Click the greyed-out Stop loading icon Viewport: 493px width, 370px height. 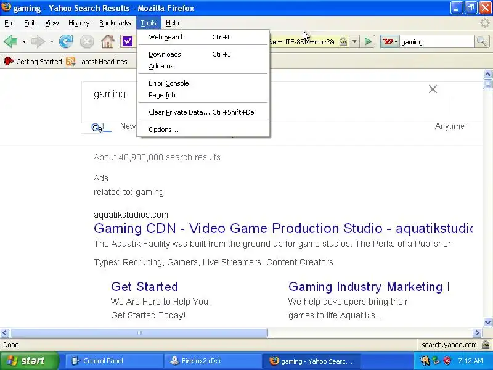coord(86,41)
